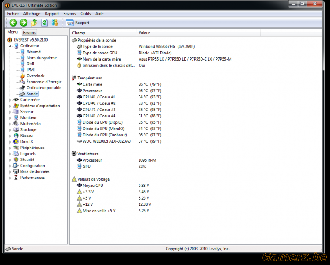Click the Sécurité shield icon
This screenshot has height=265, width=330.
16,159
